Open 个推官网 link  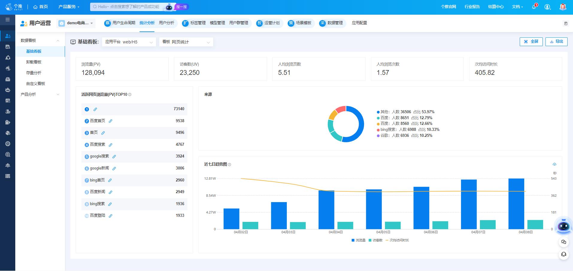(448, 7)
